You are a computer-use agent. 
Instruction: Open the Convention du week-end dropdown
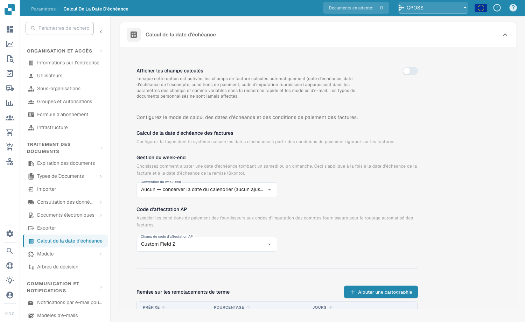[x=207, y=190]
